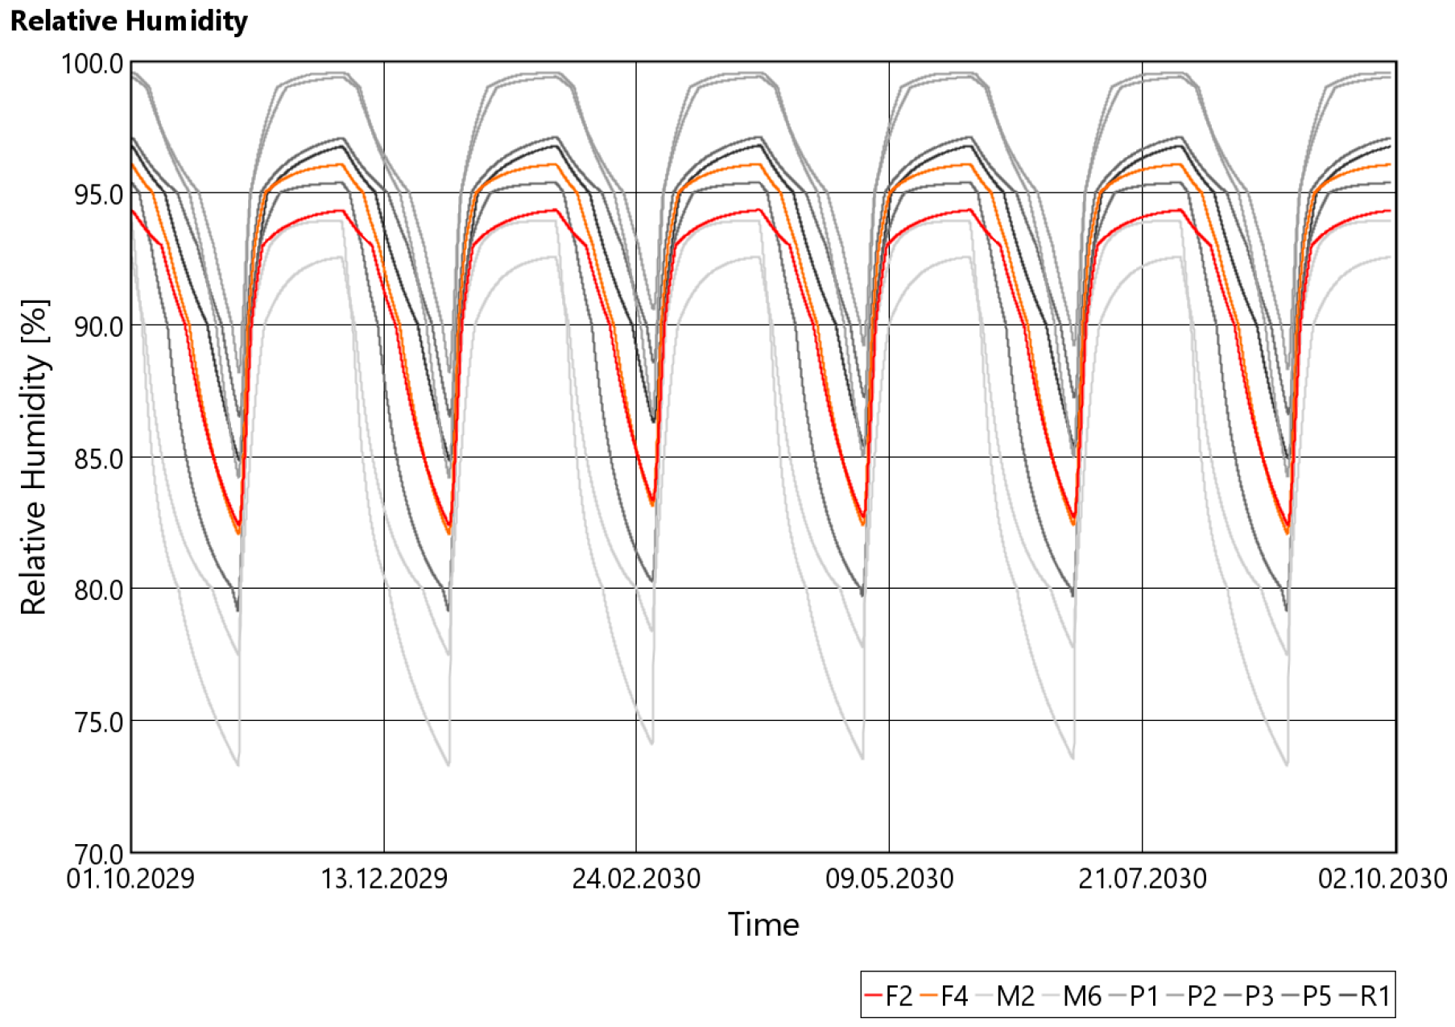Click the 90.0 y-axis tick label
Viewport: 1455px width, 1027px height.
point(98,327)
